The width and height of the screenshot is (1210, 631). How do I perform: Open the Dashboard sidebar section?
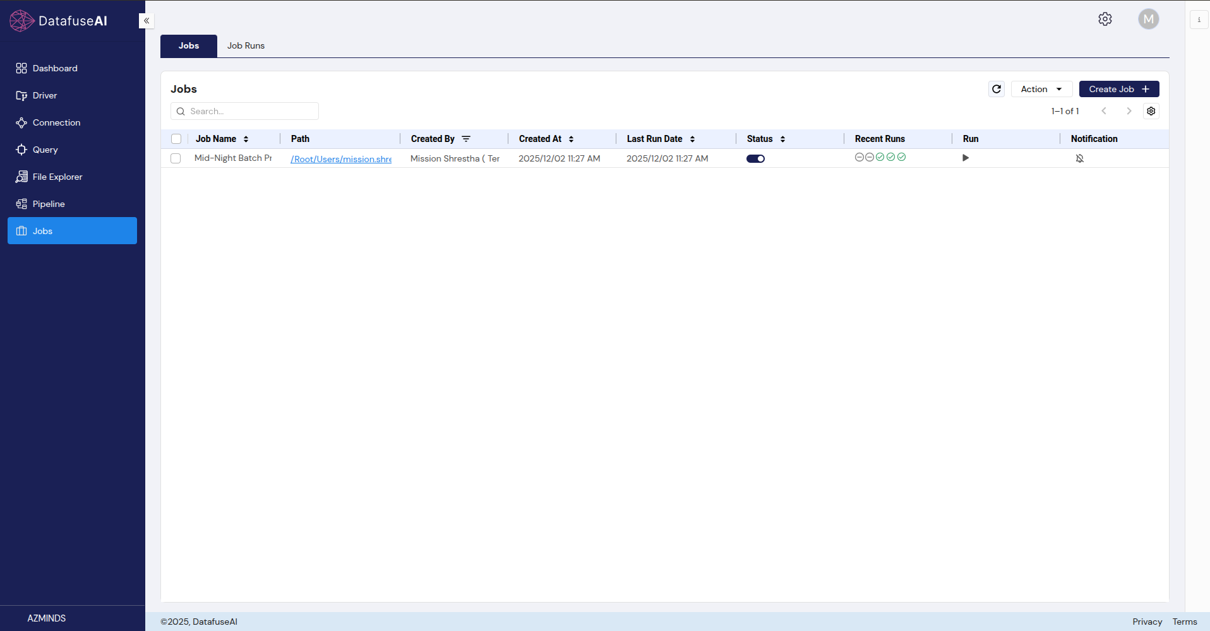54,68
